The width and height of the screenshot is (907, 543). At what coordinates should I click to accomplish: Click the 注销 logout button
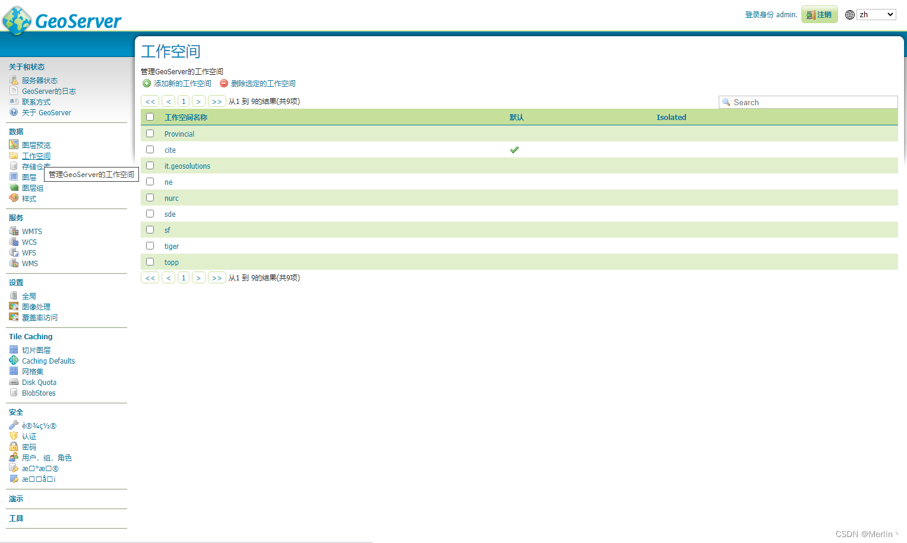tap(820, 15)
